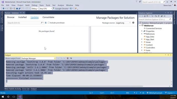The height and width of the screenshot is (99, 177).
Task: Click the Solution Explorer Sync icon
Action: [156, 16]
